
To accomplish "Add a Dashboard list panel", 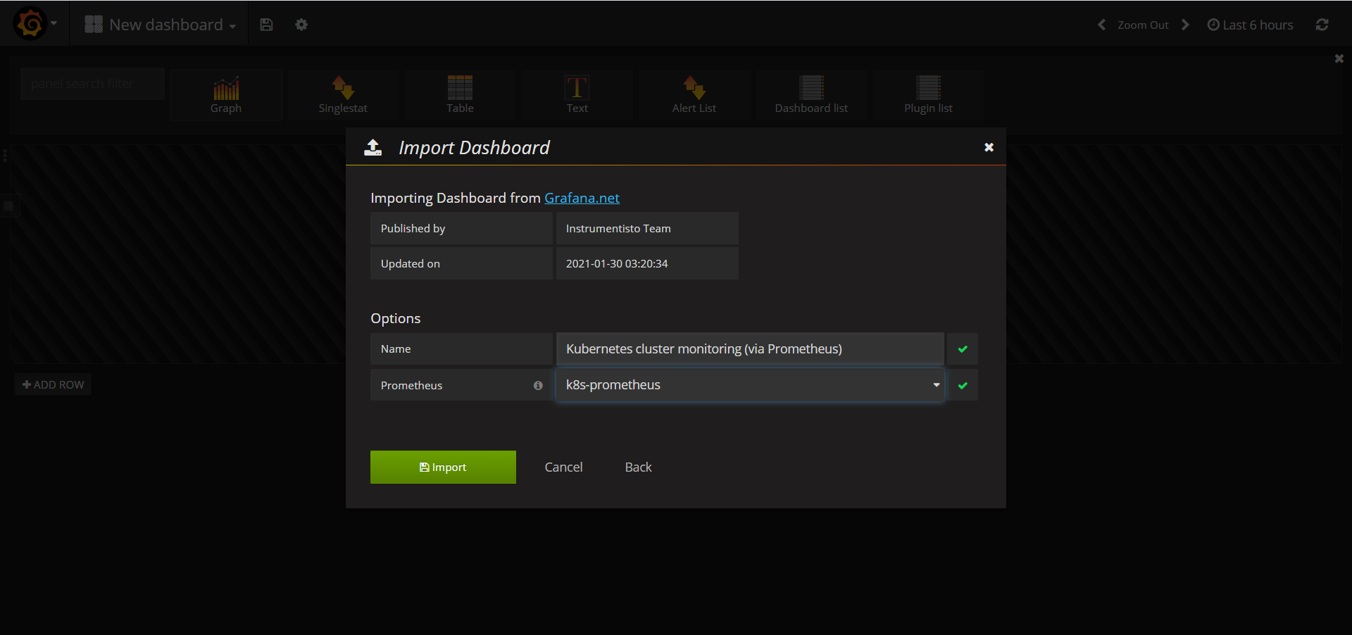I will 811,95.
